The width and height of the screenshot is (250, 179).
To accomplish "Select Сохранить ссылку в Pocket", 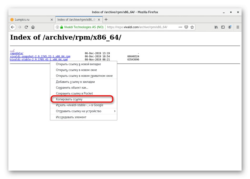I will pyautogui.click(x=83, y=94).
